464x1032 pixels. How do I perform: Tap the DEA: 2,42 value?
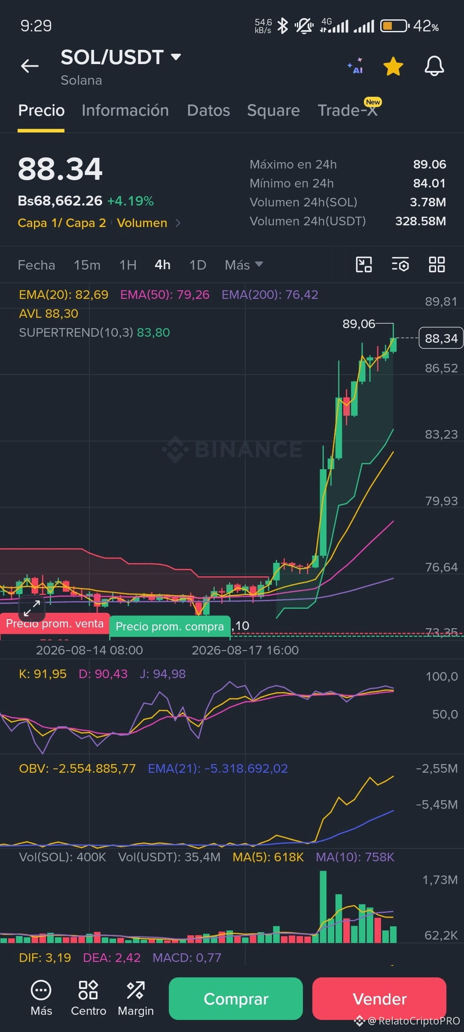(112, 958)
